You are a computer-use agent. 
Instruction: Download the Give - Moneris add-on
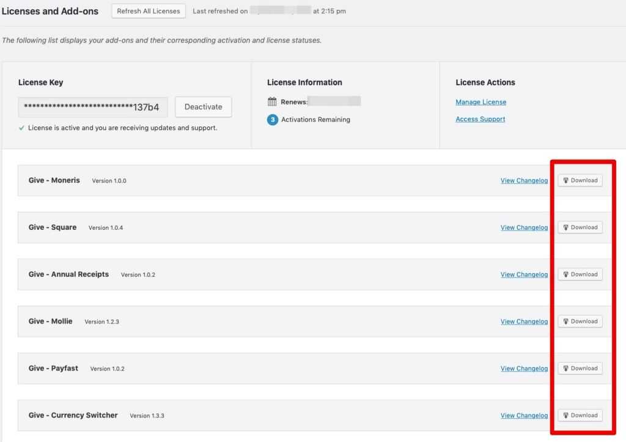(x=580, y=180)
